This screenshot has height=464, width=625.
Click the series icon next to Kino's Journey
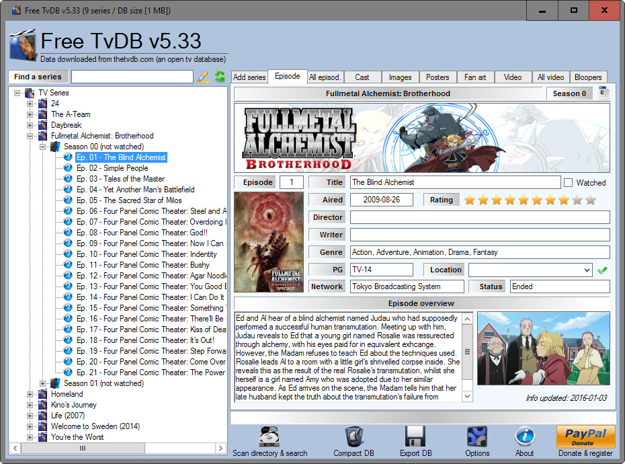click(42, 405)
